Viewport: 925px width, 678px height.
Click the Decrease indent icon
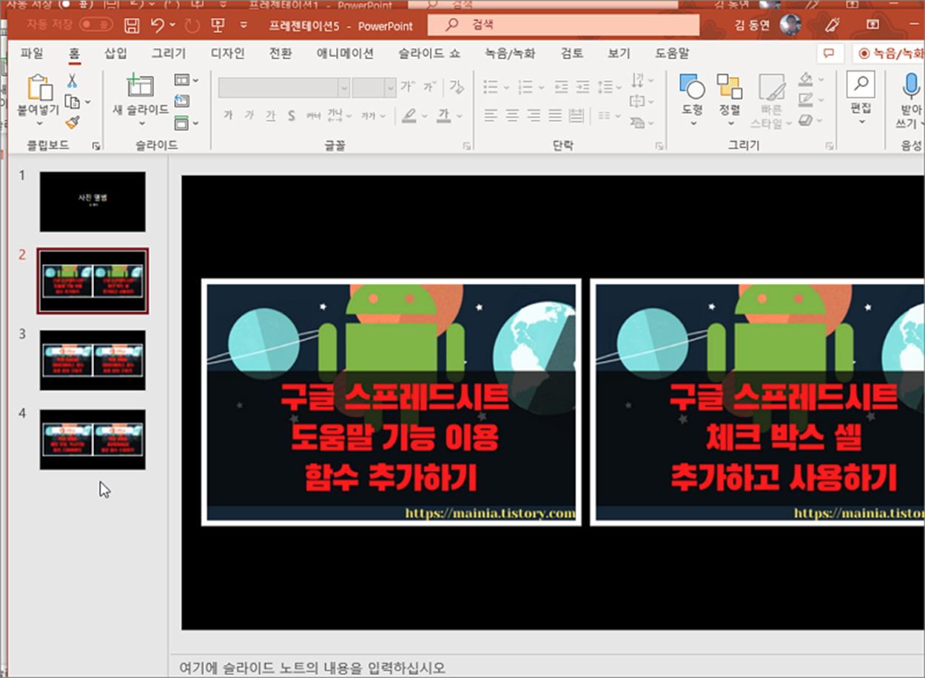pyautogui.click(x=562, y=87)
